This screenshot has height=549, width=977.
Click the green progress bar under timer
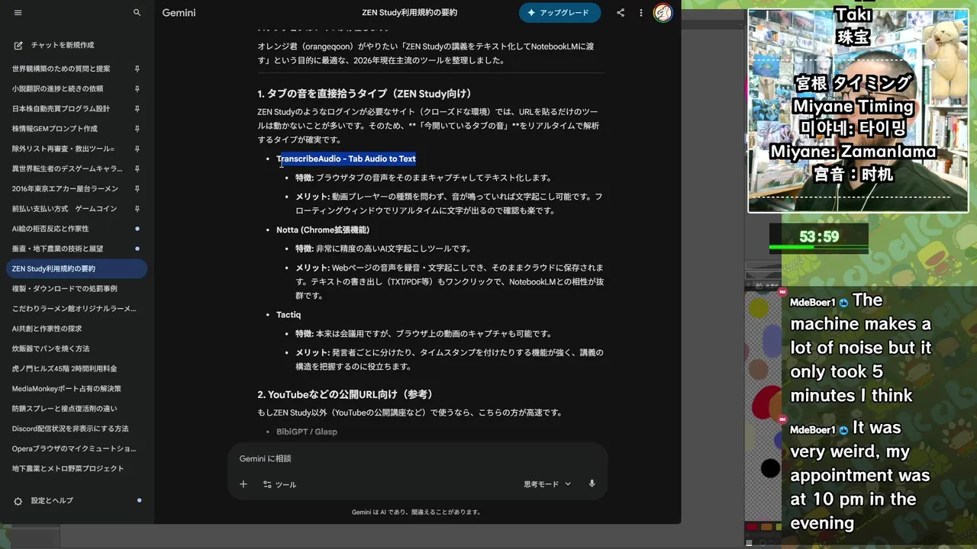818,248
